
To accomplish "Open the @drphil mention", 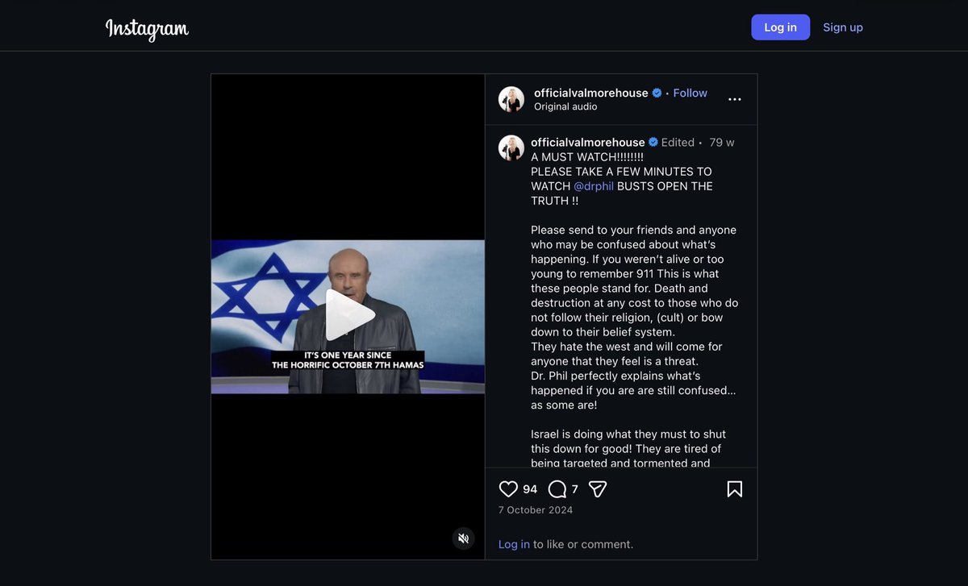I will [594, 186].
